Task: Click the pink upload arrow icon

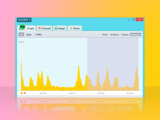Action: pyautogui.click(x=25, y=93)
